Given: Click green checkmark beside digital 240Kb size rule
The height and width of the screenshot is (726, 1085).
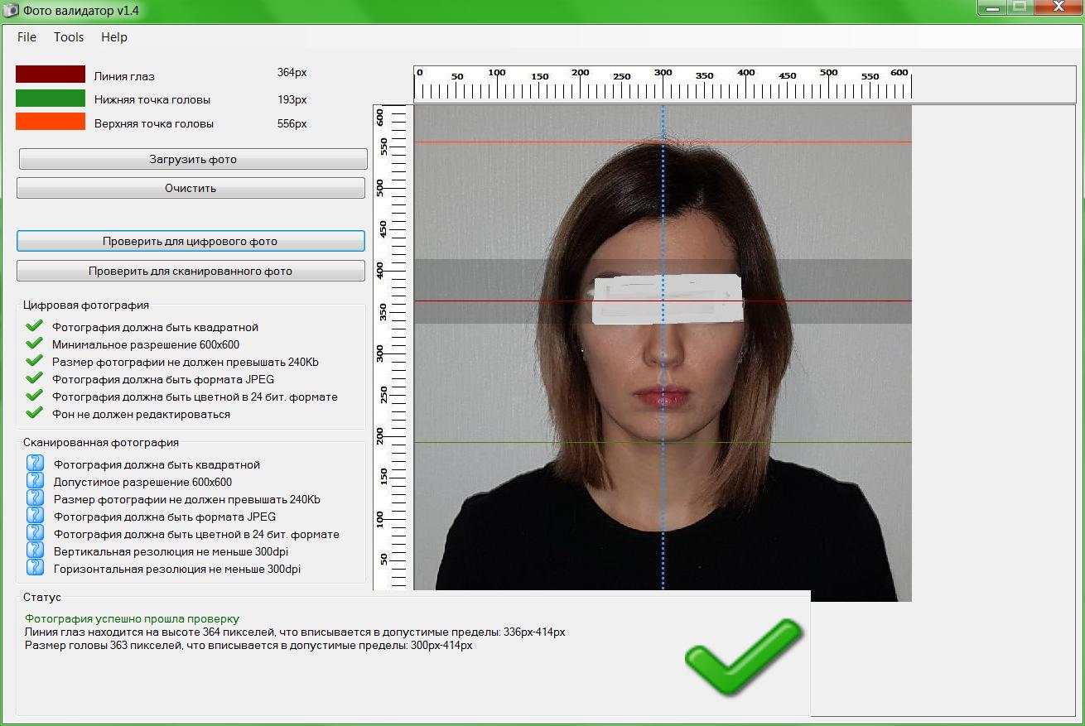Looking at the screenshot, I should [x=34, y=361].
